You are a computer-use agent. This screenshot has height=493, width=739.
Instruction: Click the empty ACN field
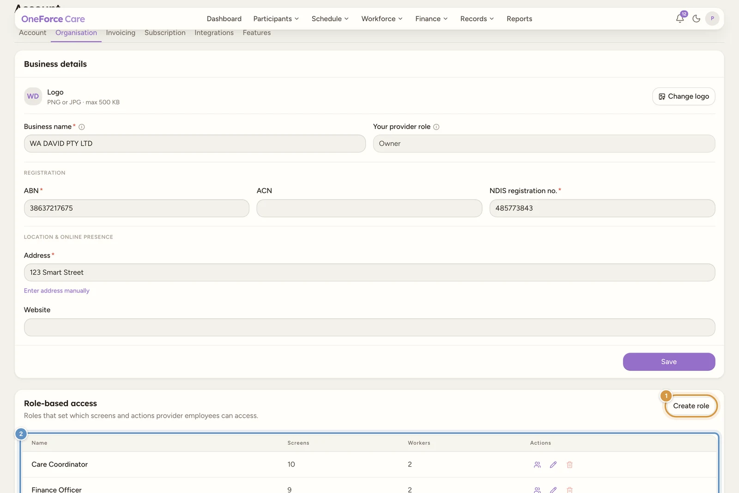369,208
